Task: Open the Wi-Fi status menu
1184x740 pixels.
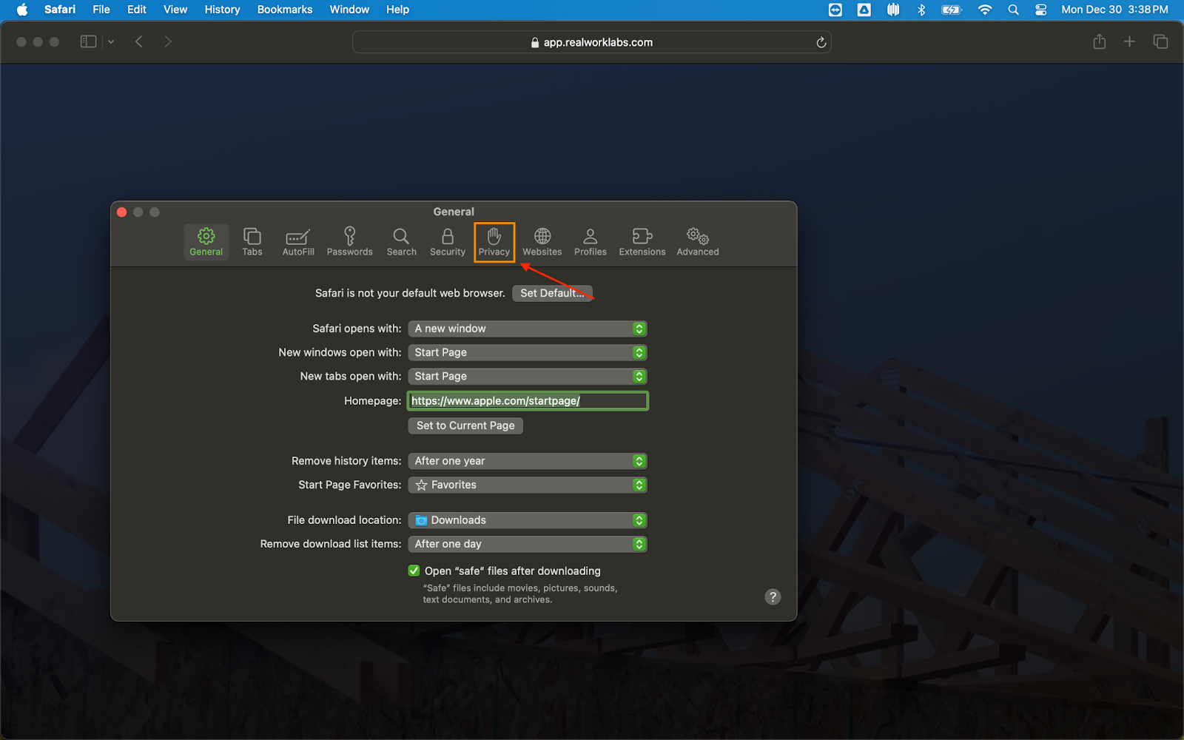Action: point(984,10)
